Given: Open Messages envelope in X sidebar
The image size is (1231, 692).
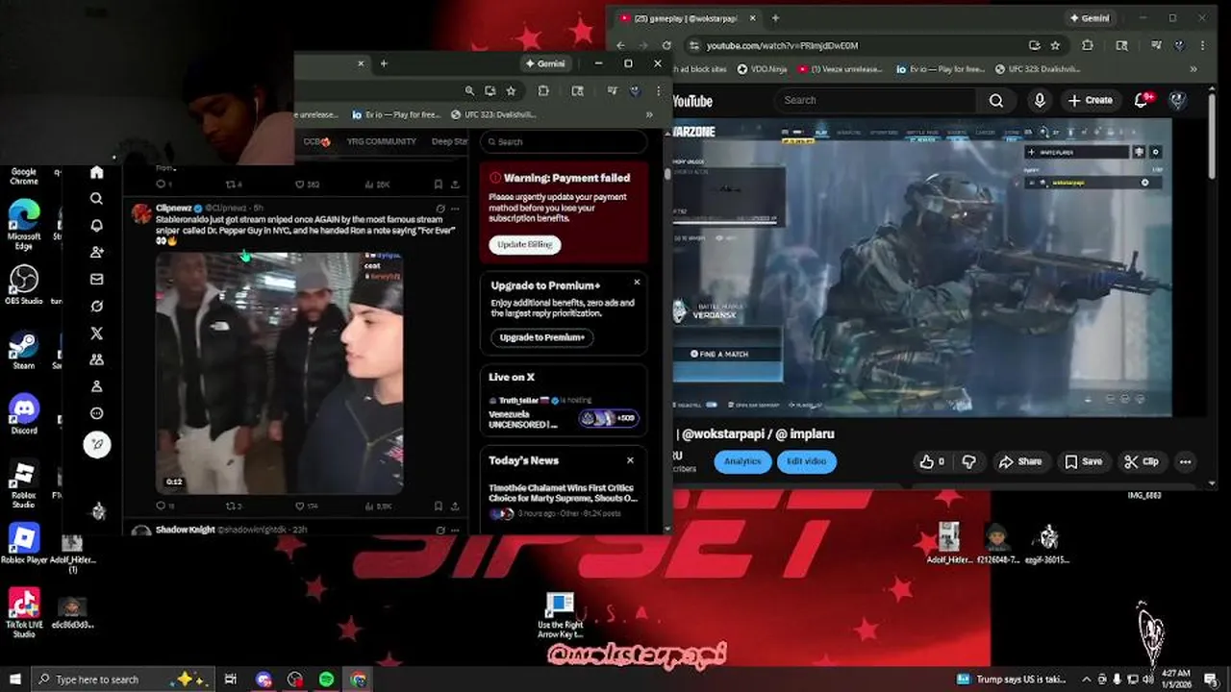Looking at the screenshot, I should (x=96, y=280).
